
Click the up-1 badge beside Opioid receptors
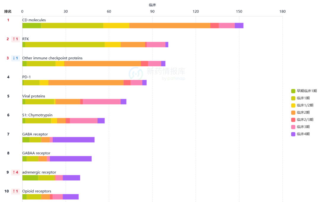(15, 191)
